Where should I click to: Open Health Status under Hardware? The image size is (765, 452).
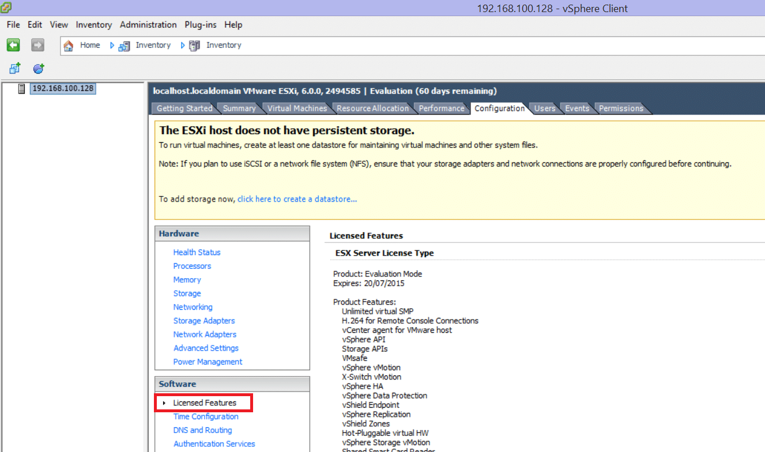[x=197, y=252]
